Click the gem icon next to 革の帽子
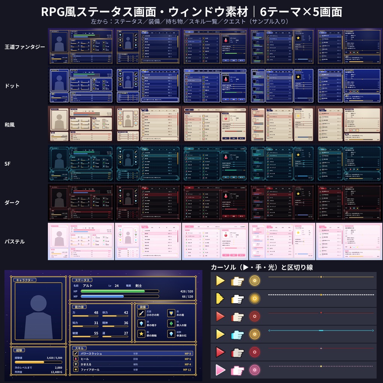 point(141,324)
